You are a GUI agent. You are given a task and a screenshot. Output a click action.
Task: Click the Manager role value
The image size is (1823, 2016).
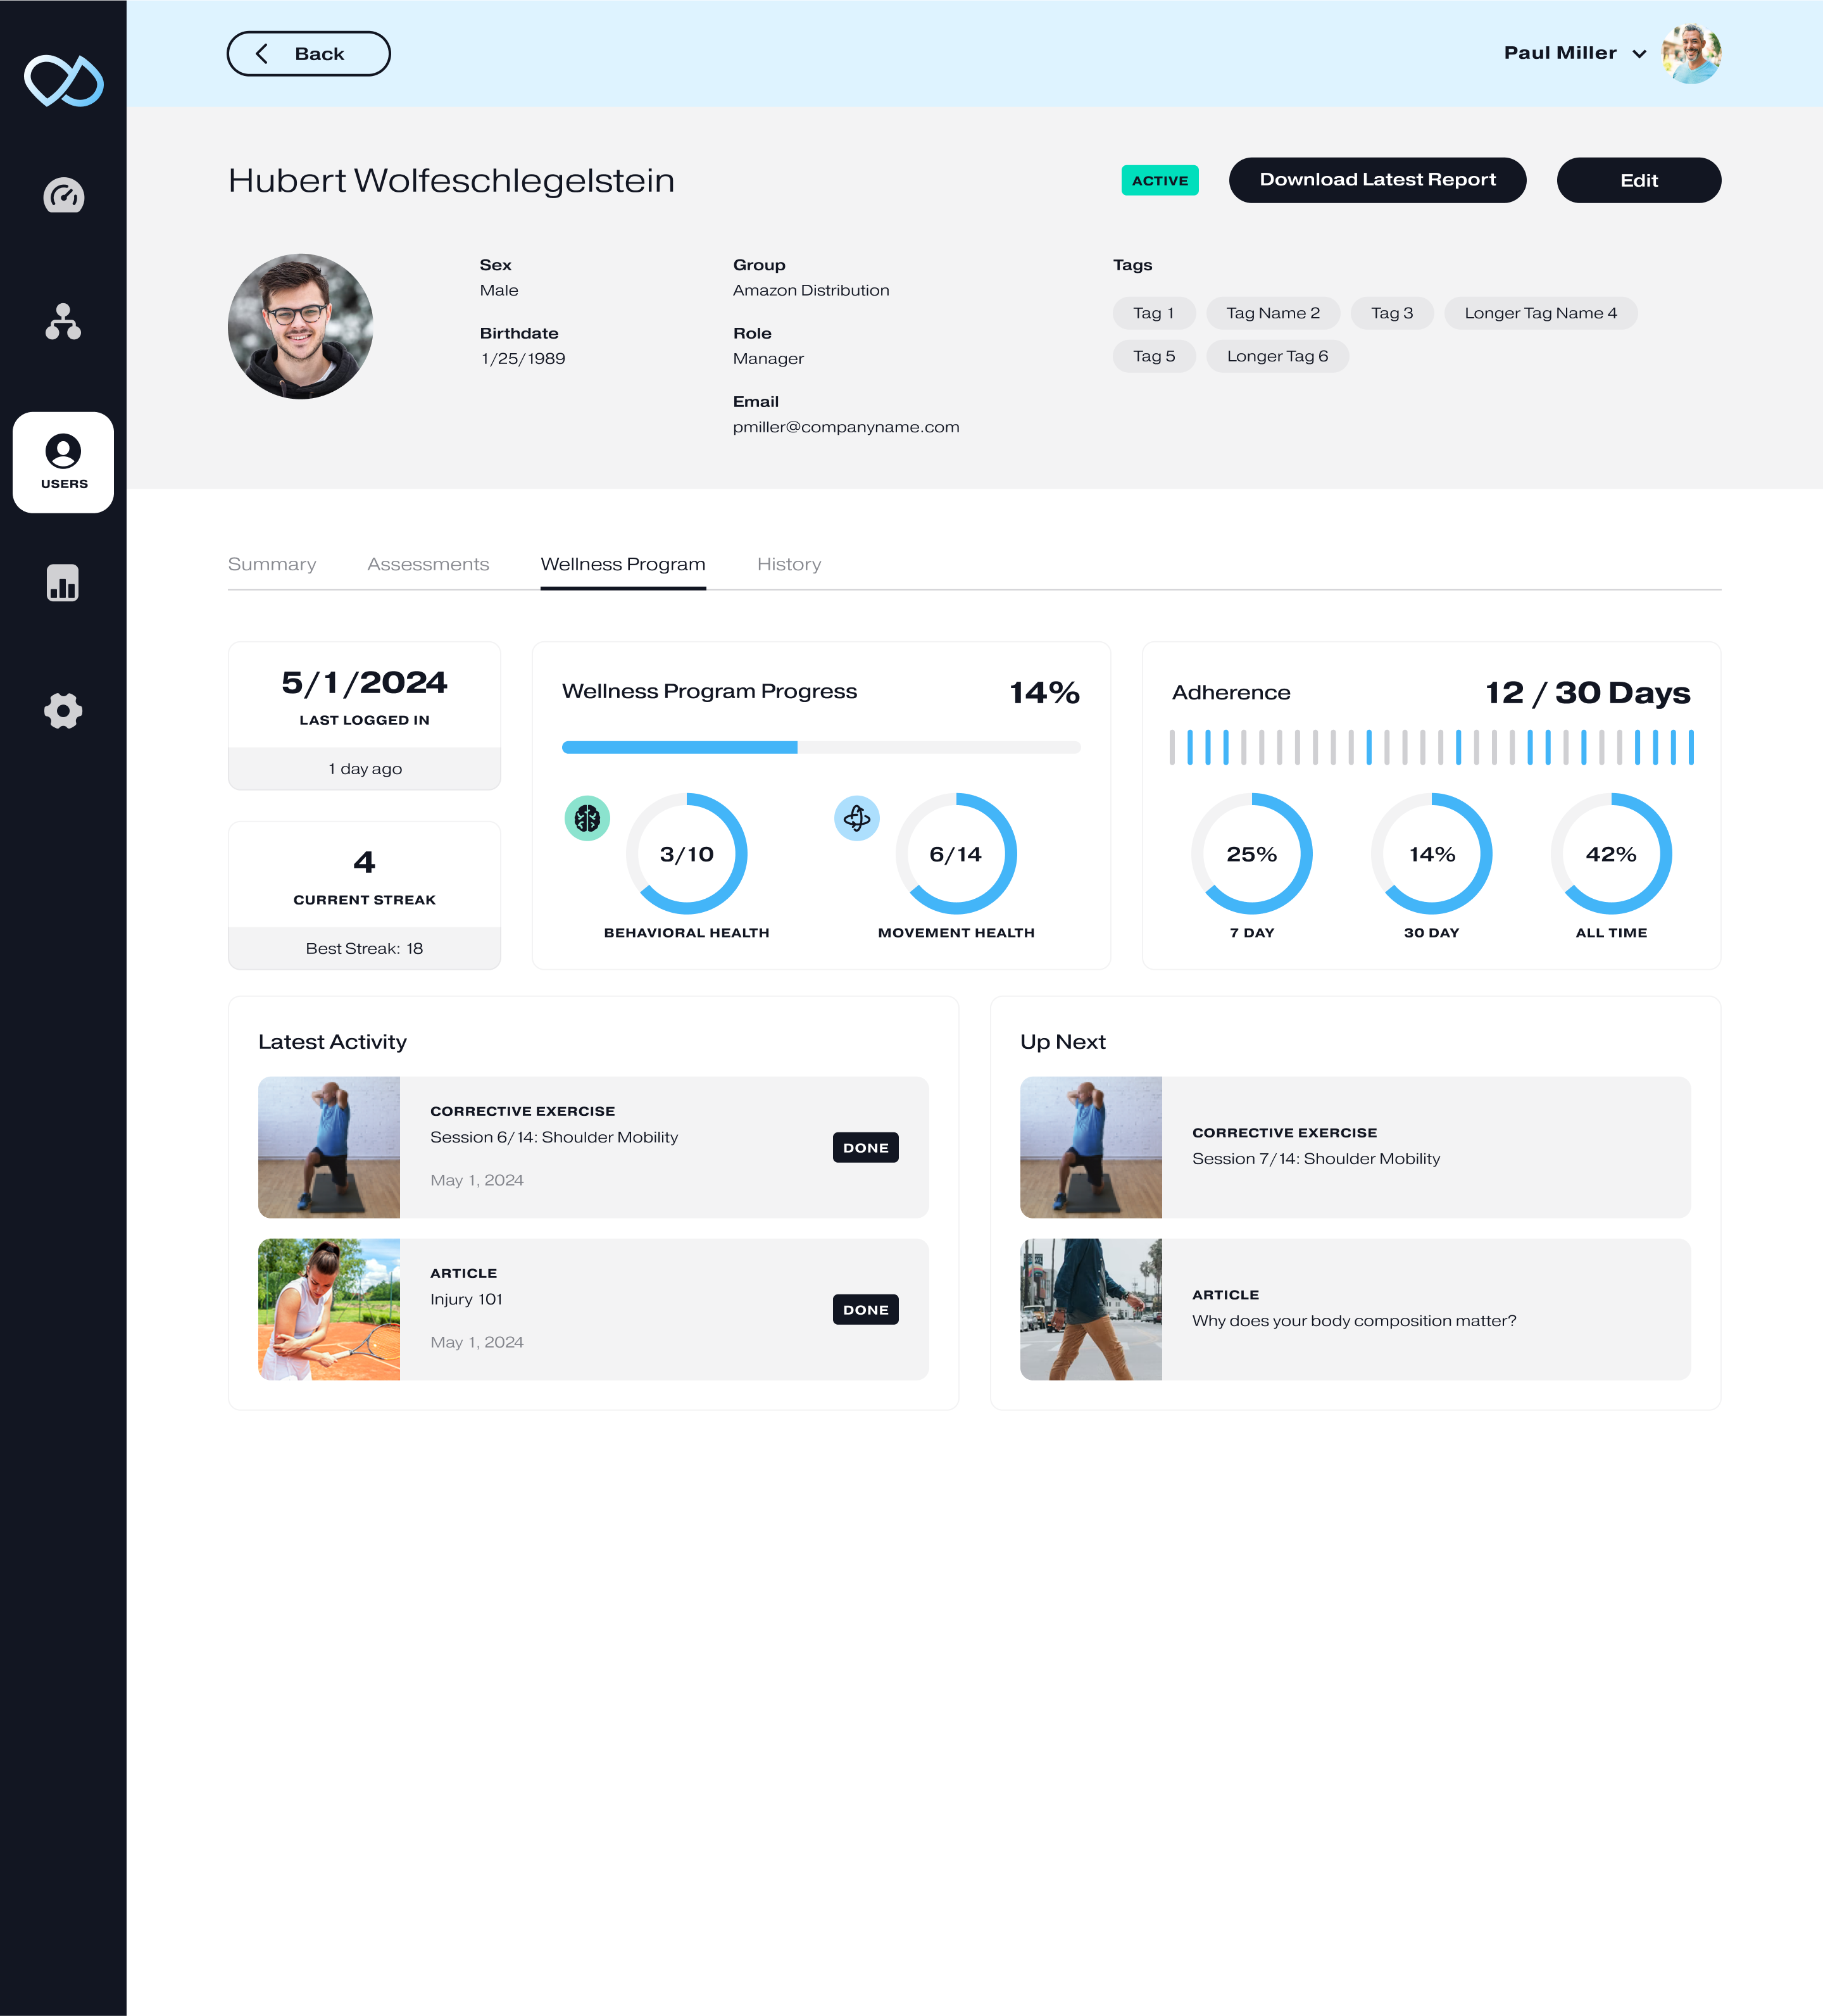click(768, 358)
